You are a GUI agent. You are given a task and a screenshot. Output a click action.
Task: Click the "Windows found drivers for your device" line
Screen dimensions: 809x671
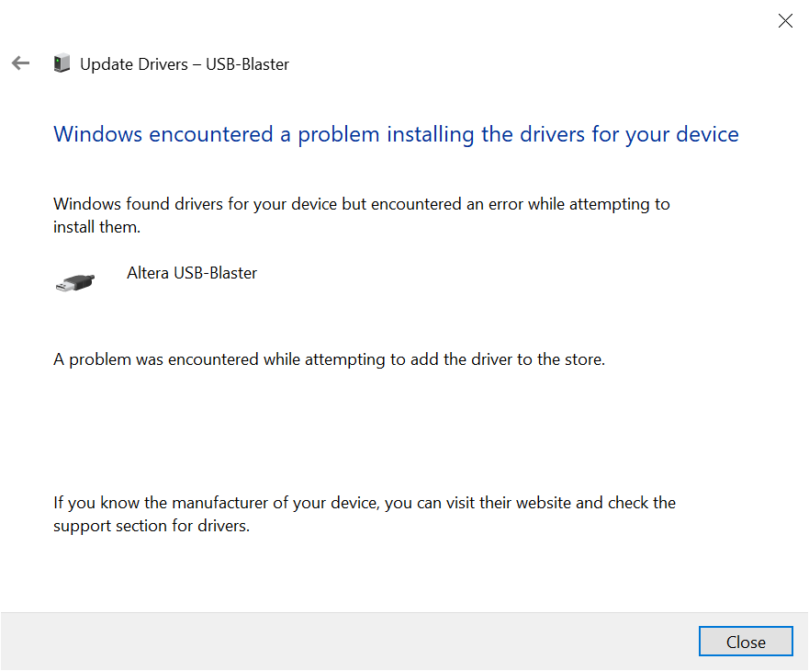point(361,204)
